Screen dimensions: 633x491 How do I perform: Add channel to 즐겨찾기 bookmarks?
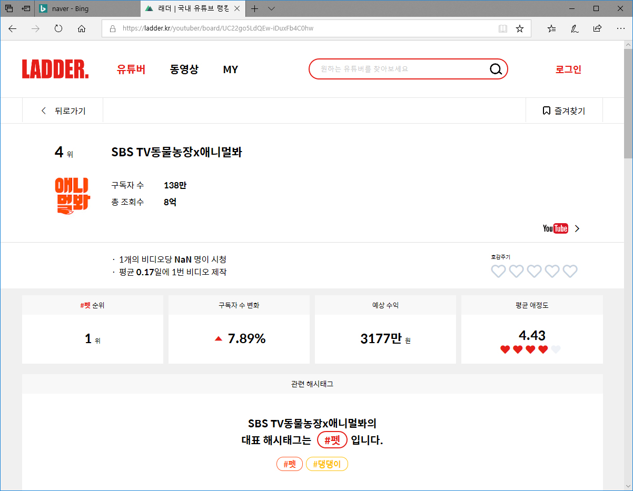coord(564,111)
